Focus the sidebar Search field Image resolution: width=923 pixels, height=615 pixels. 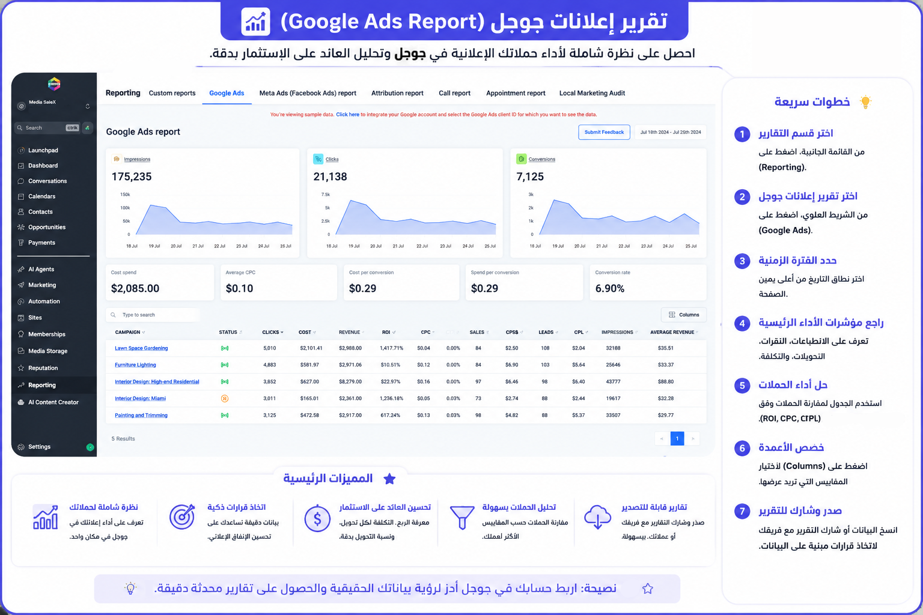click(x=47, y=128)
